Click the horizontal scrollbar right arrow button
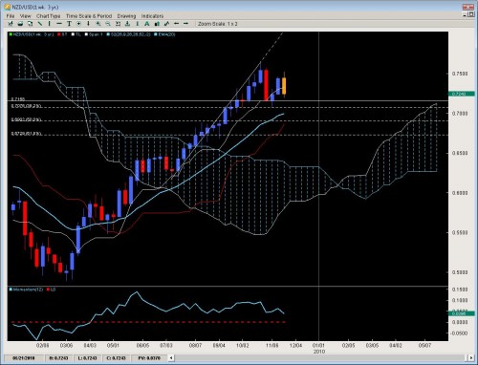 (x=470, y=357)
